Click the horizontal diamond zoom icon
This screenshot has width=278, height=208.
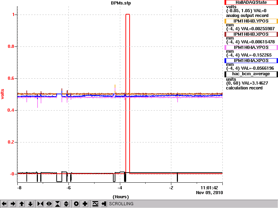pos(49,204)
